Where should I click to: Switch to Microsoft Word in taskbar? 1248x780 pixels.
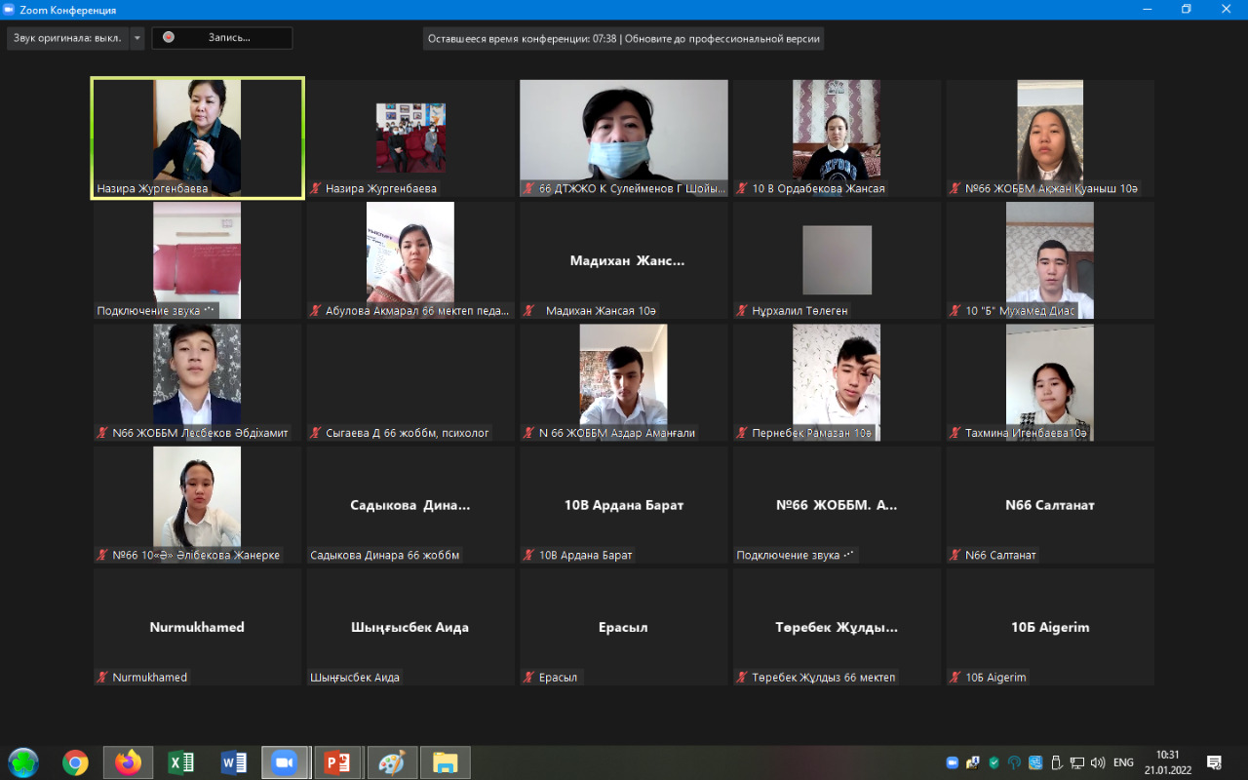tap(234, 762)
